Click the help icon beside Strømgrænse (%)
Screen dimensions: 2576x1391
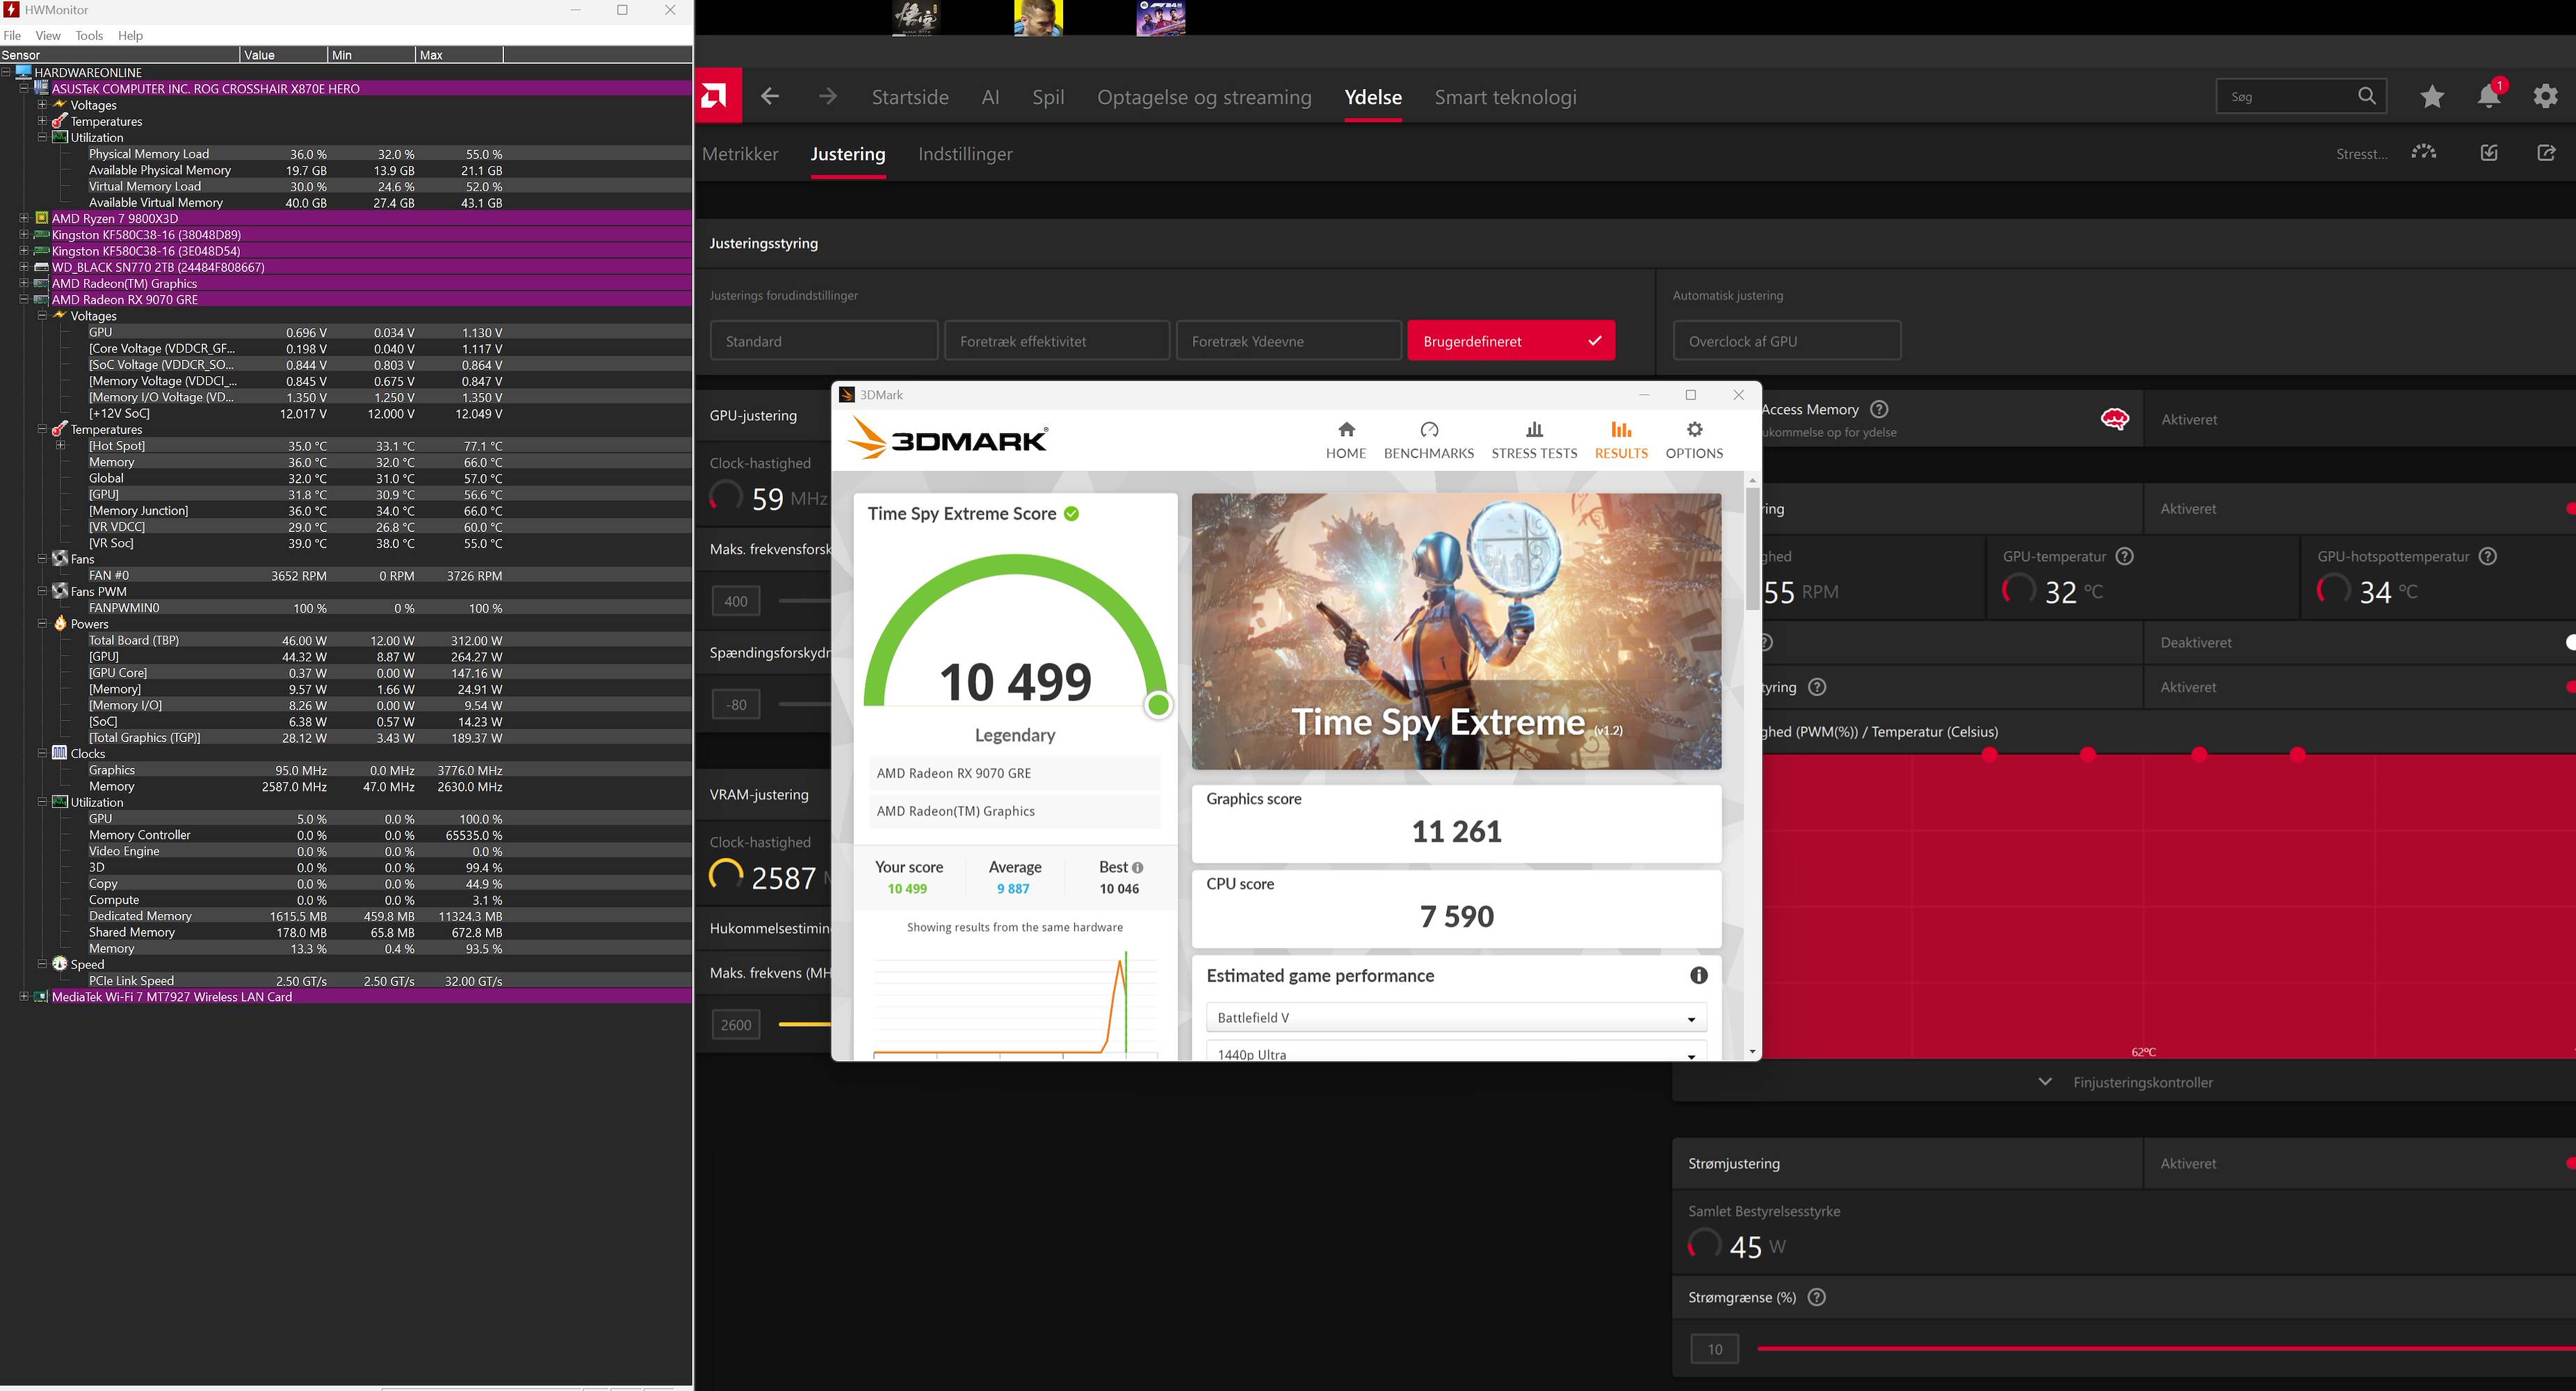click(1817, 1297)
